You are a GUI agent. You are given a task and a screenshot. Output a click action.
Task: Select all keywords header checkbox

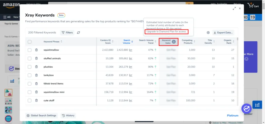(29, 42)
